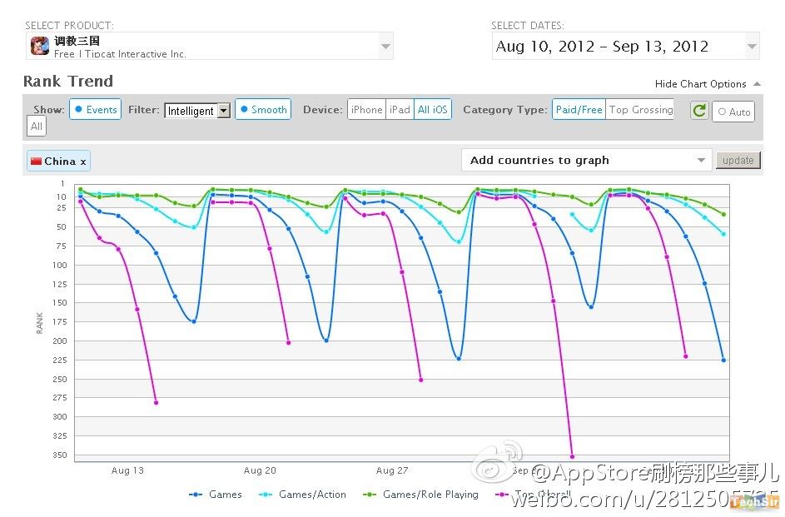Click the SELECT DATES label
The image size is (785, 517).
527,26
